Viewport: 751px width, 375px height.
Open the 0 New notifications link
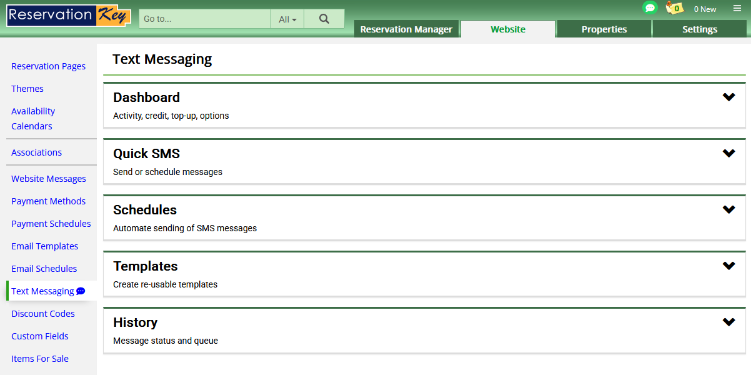click(705, 9)
